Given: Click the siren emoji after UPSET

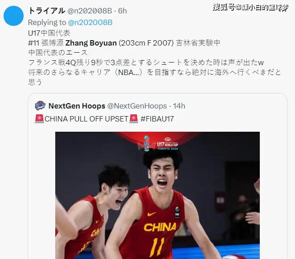Looking at the screenshot, I should (134, 119).
